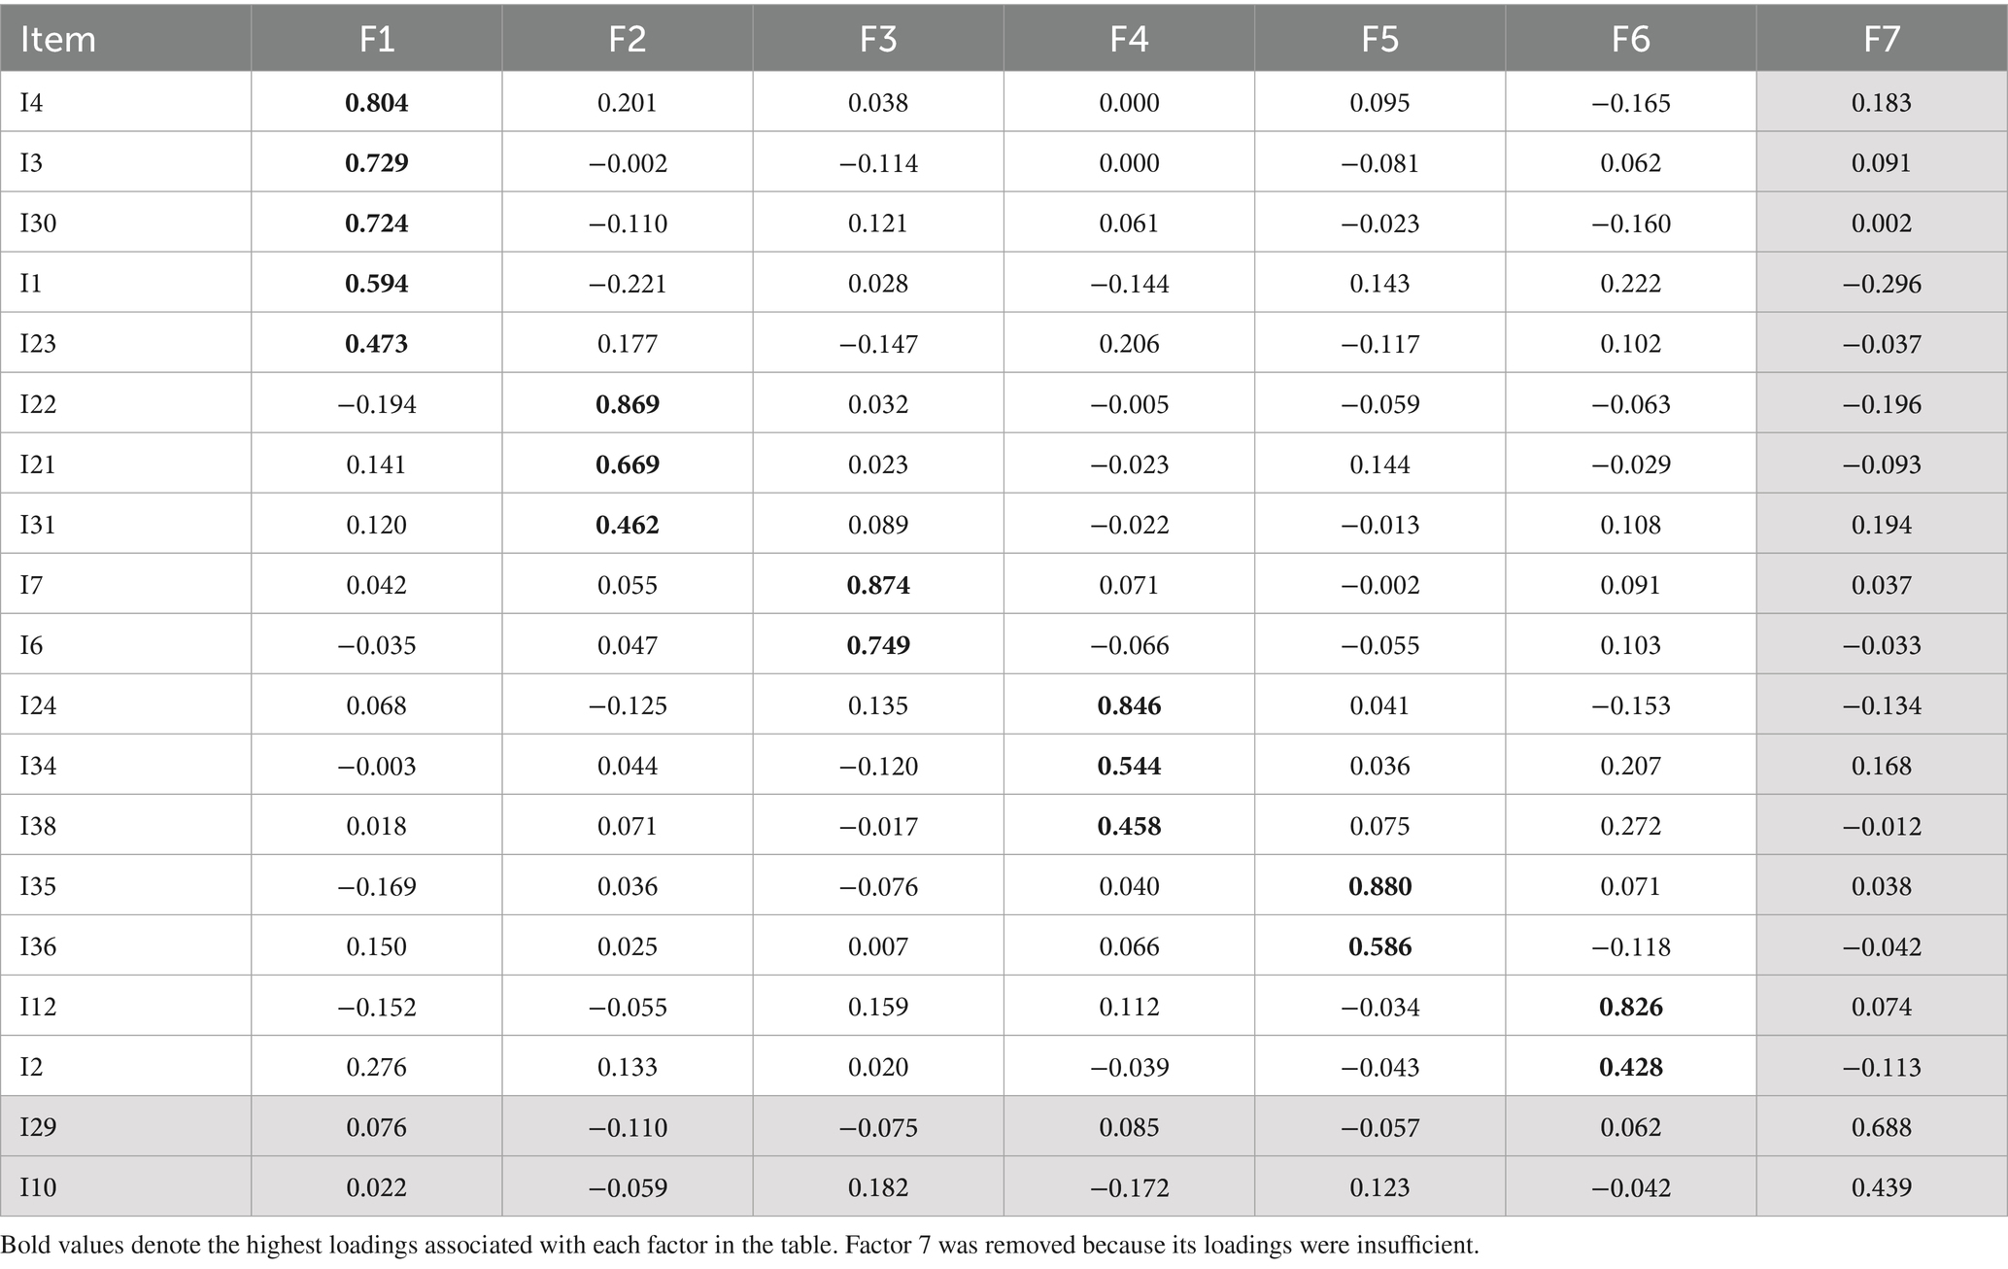2008x1269 pixels.
Task: Click the 0.688 value in F7 column
Action: pyautogui.click(x=1882, y=1127)
